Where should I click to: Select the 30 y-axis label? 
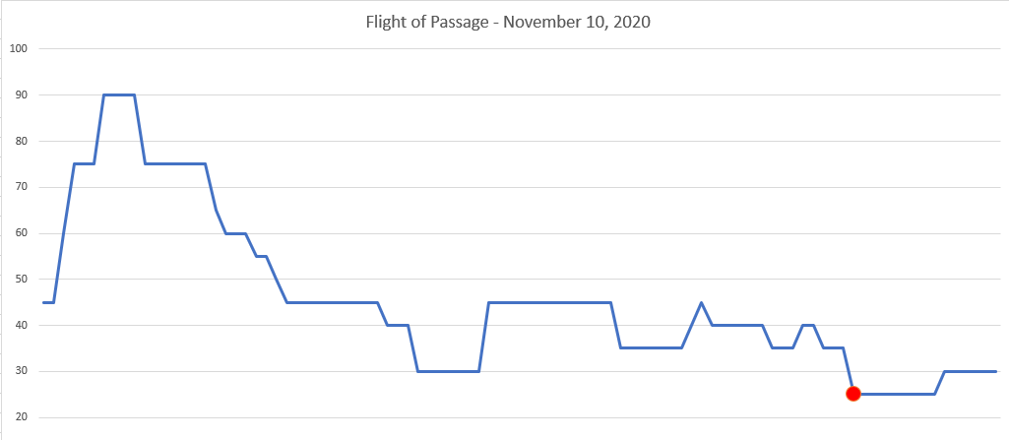22,372
